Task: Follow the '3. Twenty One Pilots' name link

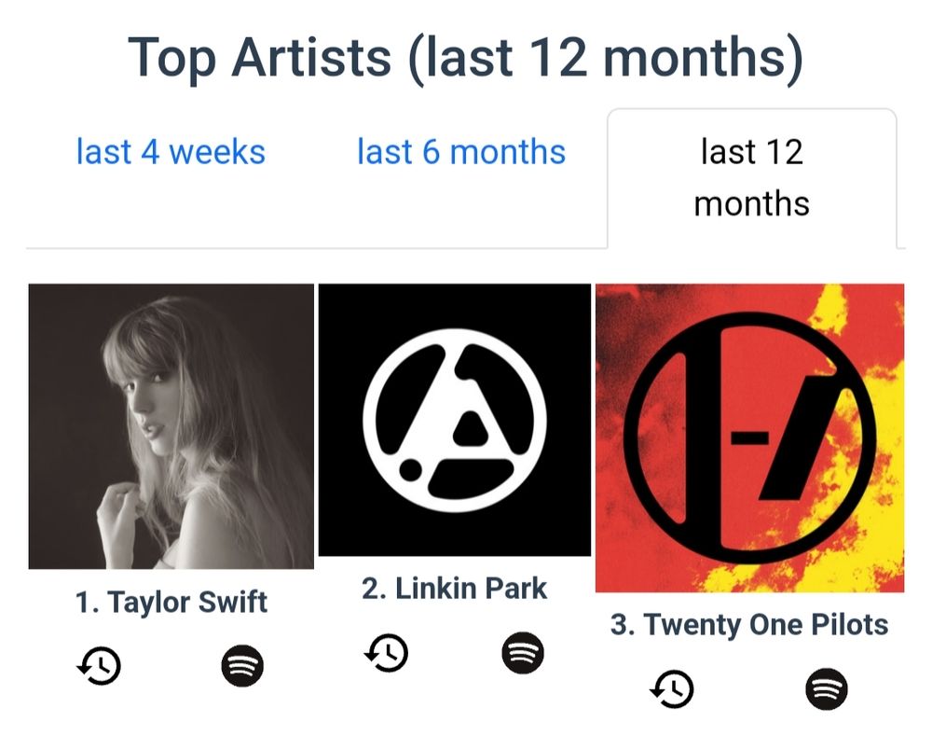Action: [x=749, y=624]
